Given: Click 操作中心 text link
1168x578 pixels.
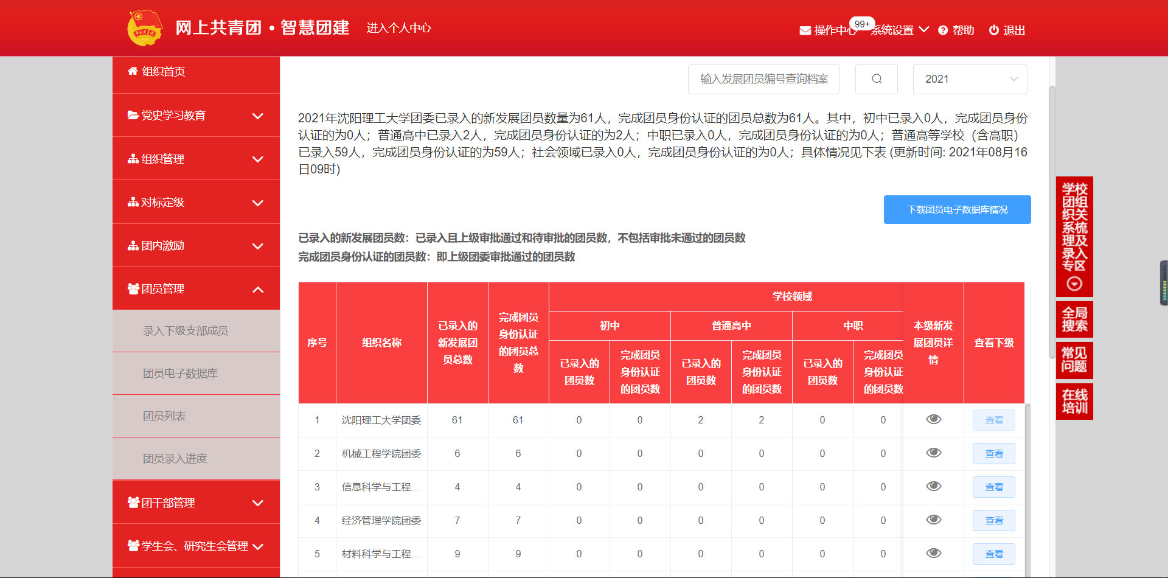Looking at the screenshot, I should [x=835, y=30].
